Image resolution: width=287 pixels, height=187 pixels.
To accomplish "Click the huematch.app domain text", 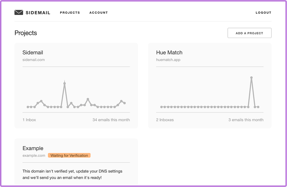I will pos(168,60).
